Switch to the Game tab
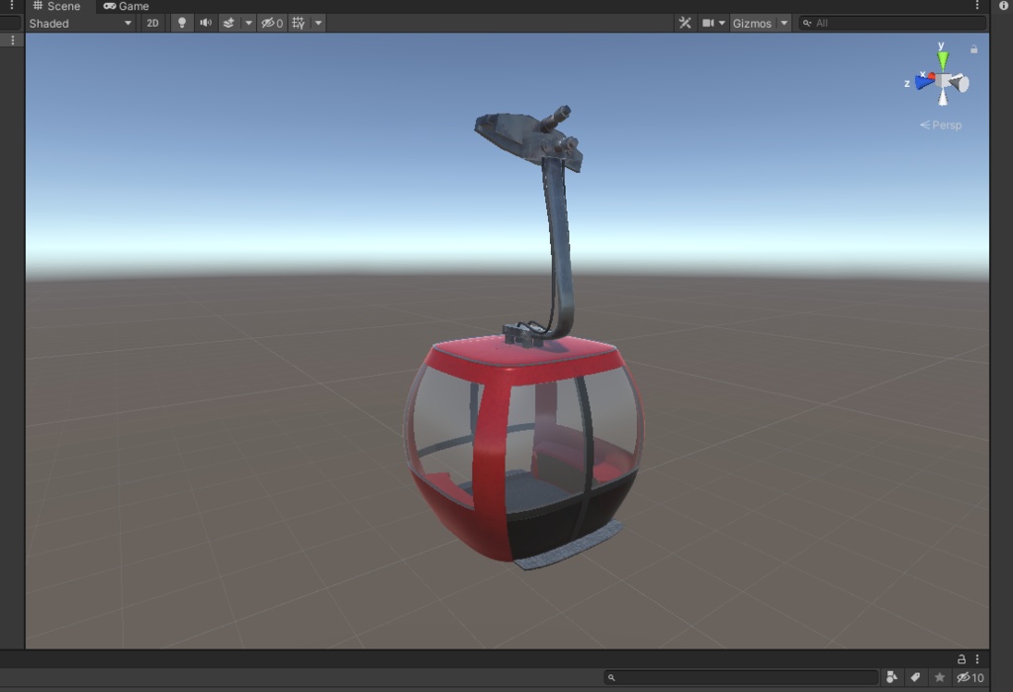 (127, 6)
